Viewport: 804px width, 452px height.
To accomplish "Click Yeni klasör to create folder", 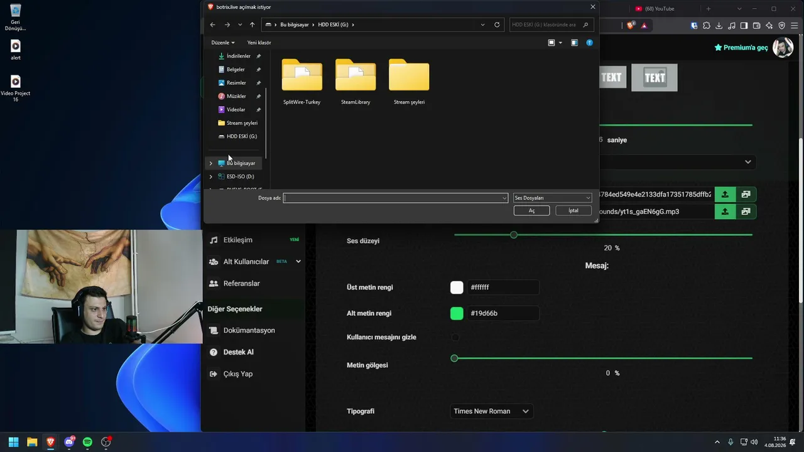I will click(x=259, y=43).
